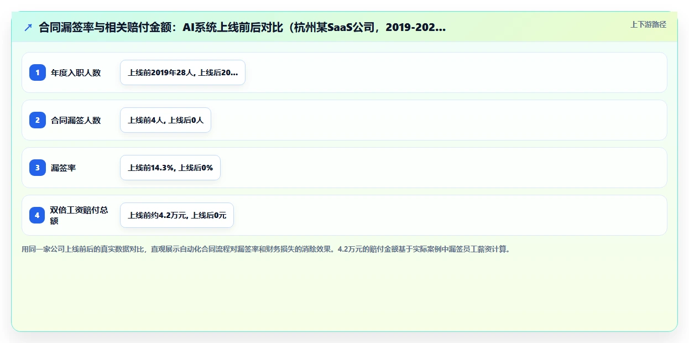Select the 合同漏签人数 label
Image resolution: width=689 pixels, height=343 pixels.
pyautogui.click(x=76, y=120)
